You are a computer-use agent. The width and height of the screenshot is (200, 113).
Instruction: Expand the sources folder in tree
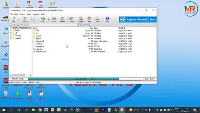pos(11,35)
